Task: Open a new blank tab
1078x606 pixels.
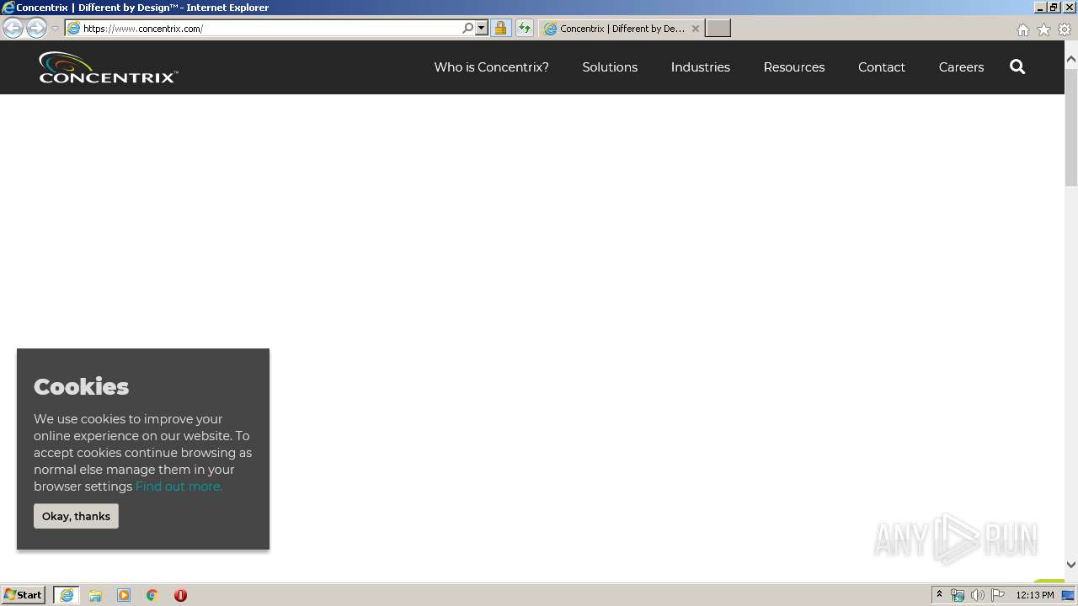Action: tap(718, 28)
